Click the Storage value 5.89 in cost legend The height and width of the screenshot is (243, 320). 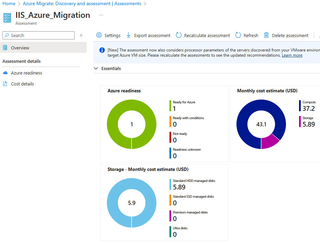309,124
